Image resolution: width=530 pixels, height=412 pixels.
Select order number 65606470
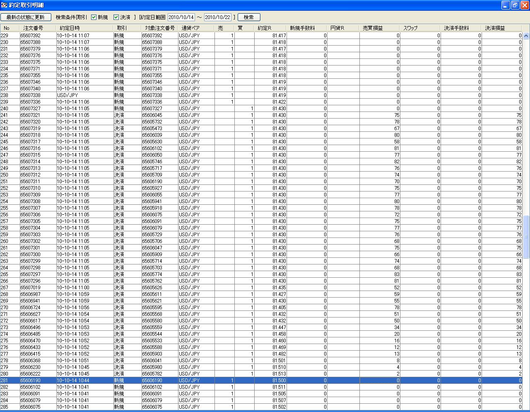click(38, 341)
